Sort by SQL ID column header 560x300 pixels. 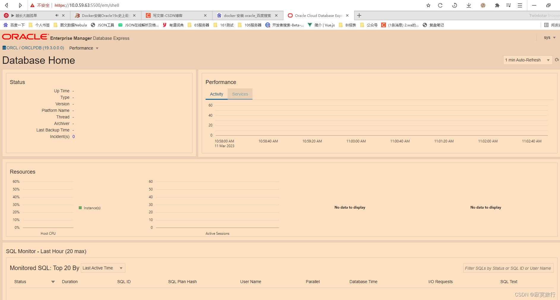(x=124, y=282)
